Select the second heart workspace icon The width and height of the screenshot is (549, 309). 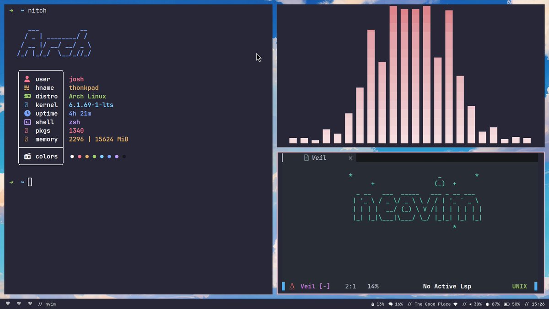[x=19, y=304]
